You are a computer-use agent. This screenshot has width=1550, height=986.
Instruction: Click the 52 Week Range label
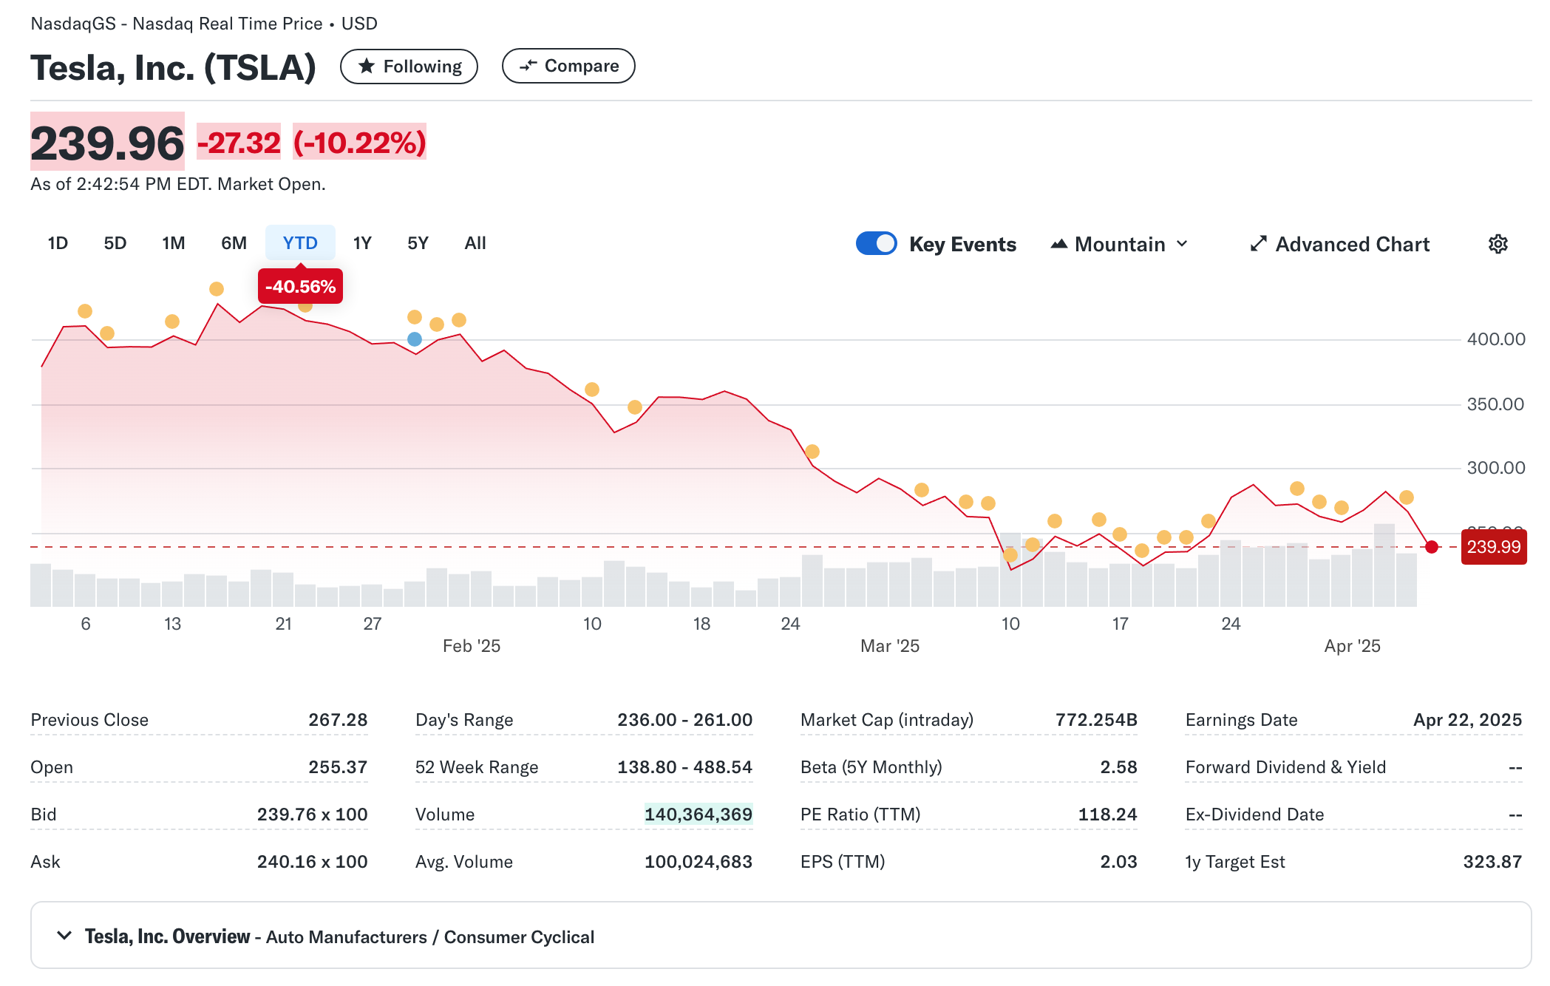tap(477, 767)
